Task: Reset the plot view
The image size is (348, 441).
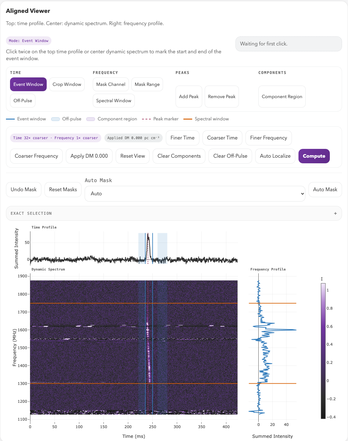Action: coord(133,156)
